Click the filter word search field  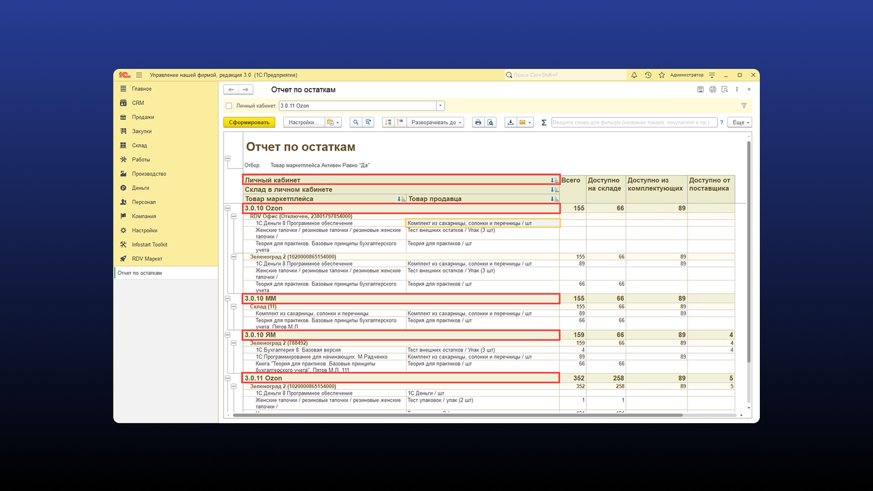click(634, 123)
